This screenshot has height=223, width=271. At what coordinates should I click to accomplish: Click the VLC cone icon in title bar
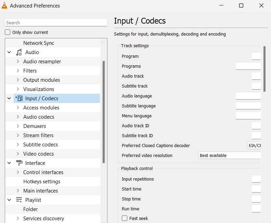[x=4, y=5]
